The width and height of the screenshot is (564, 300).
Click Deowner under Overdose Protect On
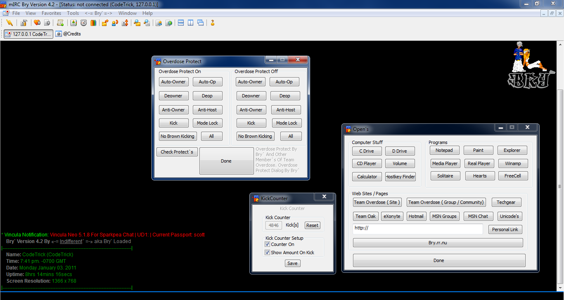[173, 96]
